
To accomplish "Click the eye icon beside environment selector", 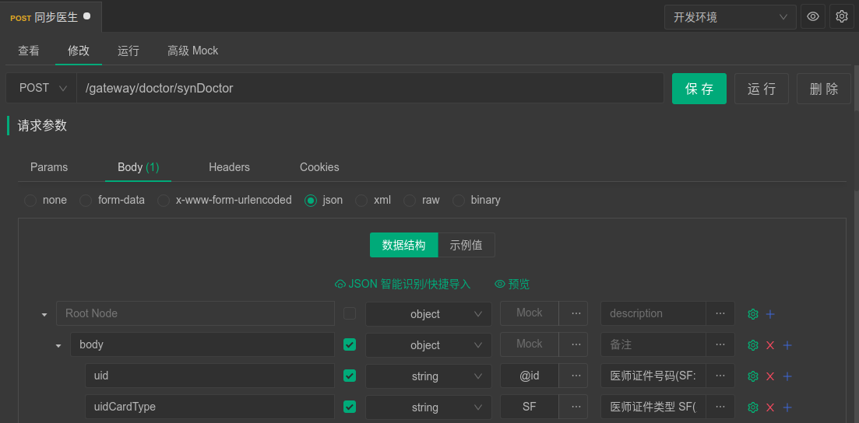I will (813, 16).
